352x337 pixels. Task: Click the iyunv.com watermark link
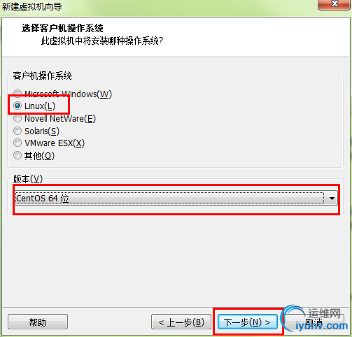coord(321,326)
